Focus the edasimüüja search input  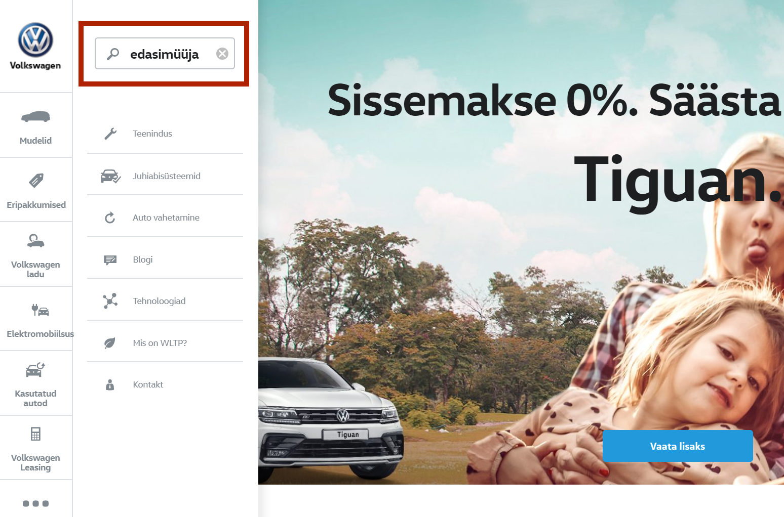(x=165, y=54)
